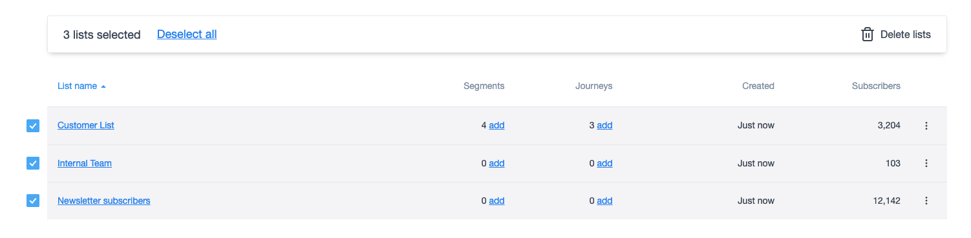Click the Created column header

pyautogui.click(x=758, y=86)
